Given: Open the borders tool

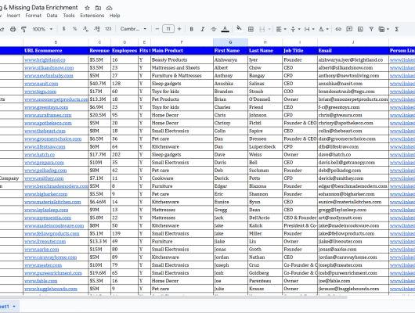Looking at the screenshot, I should coord(251,29).
